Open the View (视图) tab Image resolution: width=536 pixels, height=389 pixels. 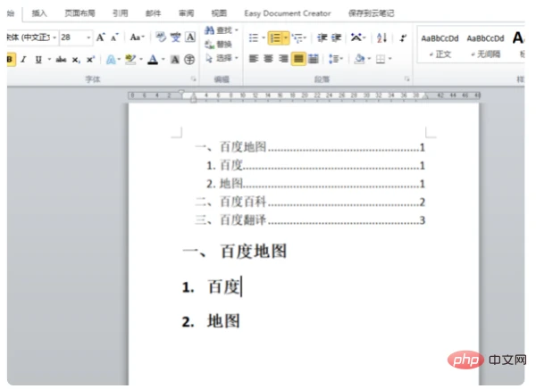pyautogui.click(x=219, y=13)
